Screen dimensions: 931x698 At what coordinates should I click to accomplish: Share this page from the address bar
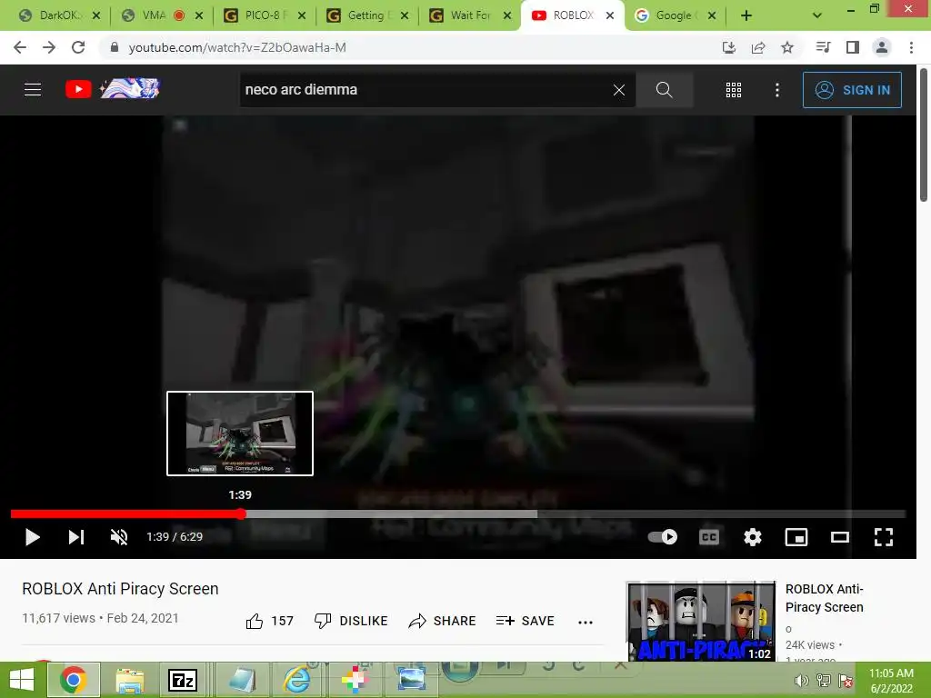pos(758,47)
